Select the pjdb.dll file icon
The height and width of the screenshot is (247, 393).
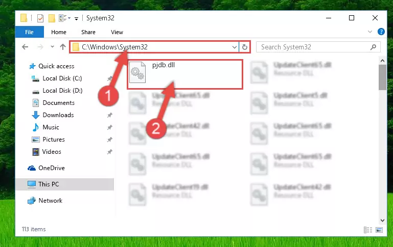[137, 72]
